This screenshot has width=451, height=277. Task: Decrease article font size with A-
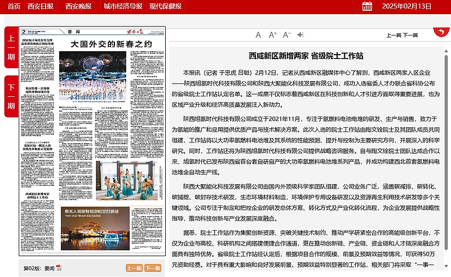click(x=287, y=35)
